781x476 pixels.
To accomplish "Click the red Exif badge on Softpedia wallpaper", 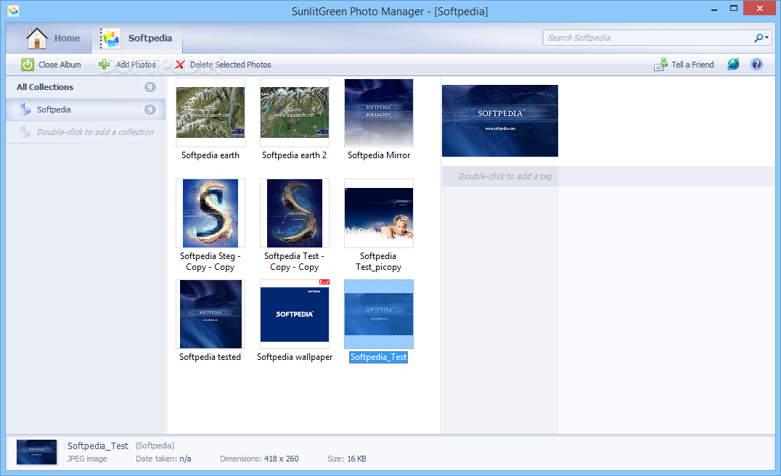I will 324,282.
